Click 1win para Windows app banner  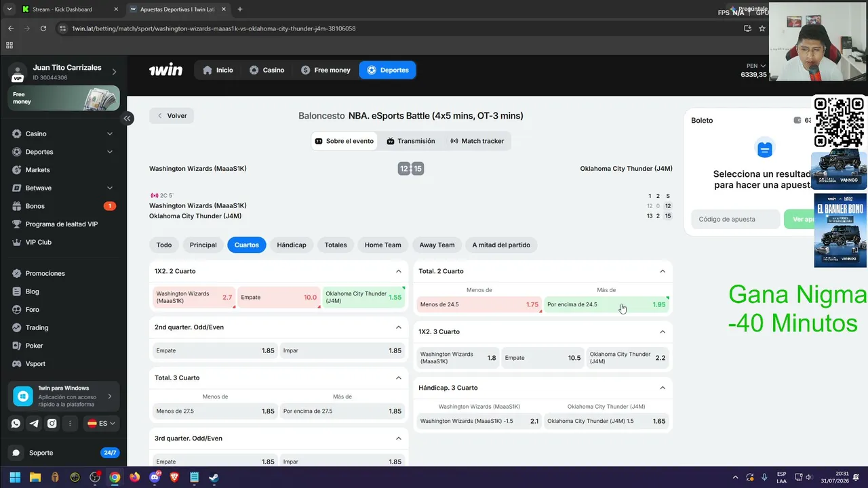click(x=64, y=396)
